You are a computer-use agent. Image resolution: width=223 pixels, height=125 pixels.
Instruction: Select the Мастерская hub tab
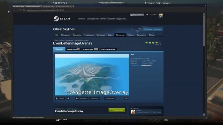[120, 35]
